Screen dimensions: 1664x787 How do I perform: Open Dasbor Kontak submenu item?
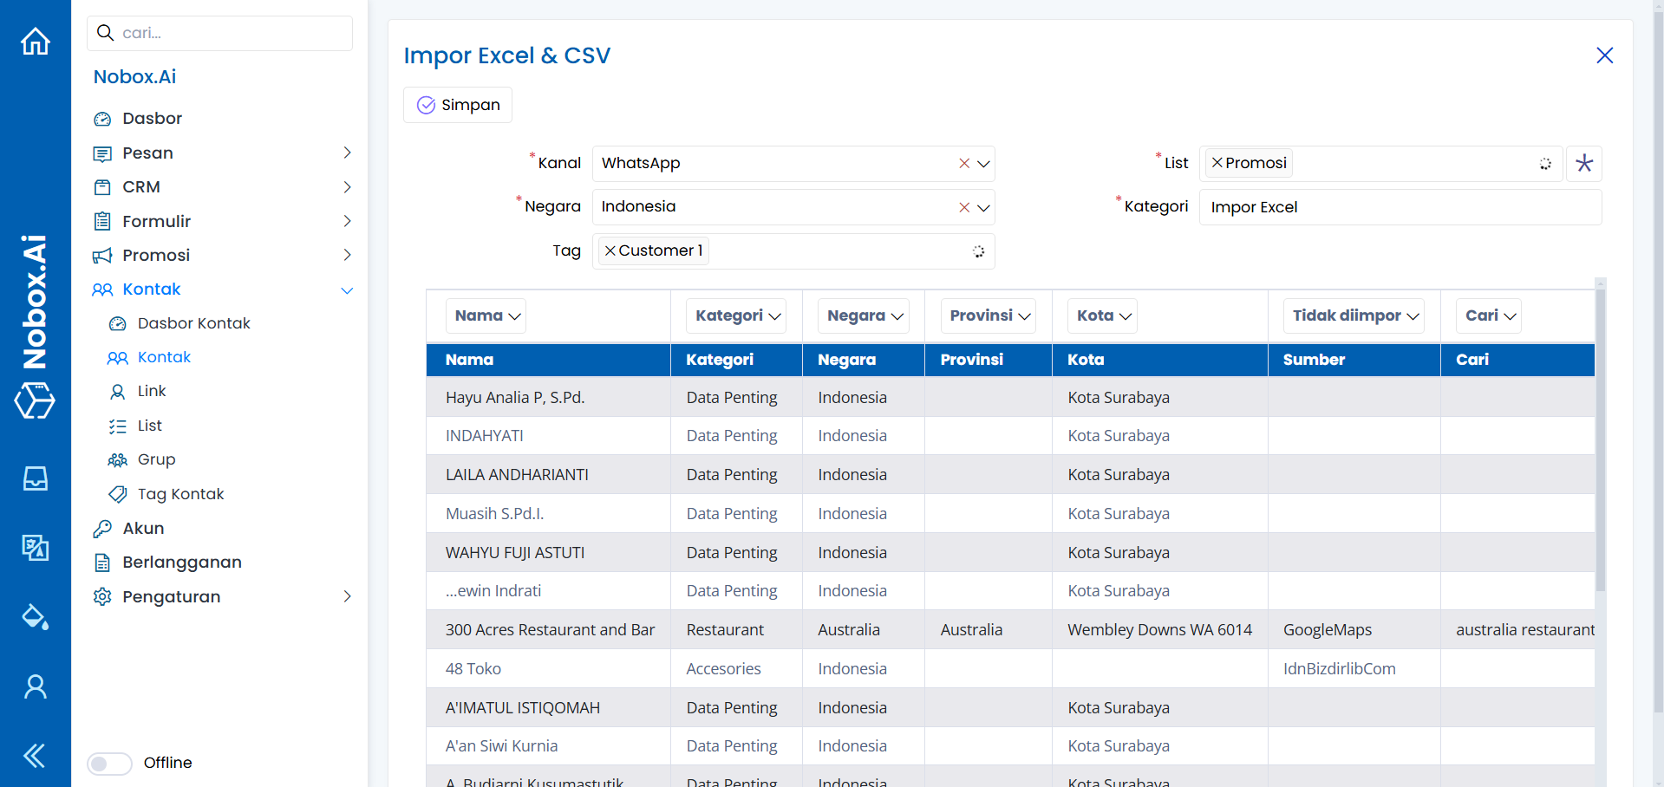193,323
